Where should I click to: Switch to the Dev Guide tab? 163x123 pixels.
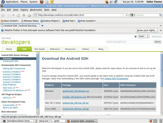40,49
